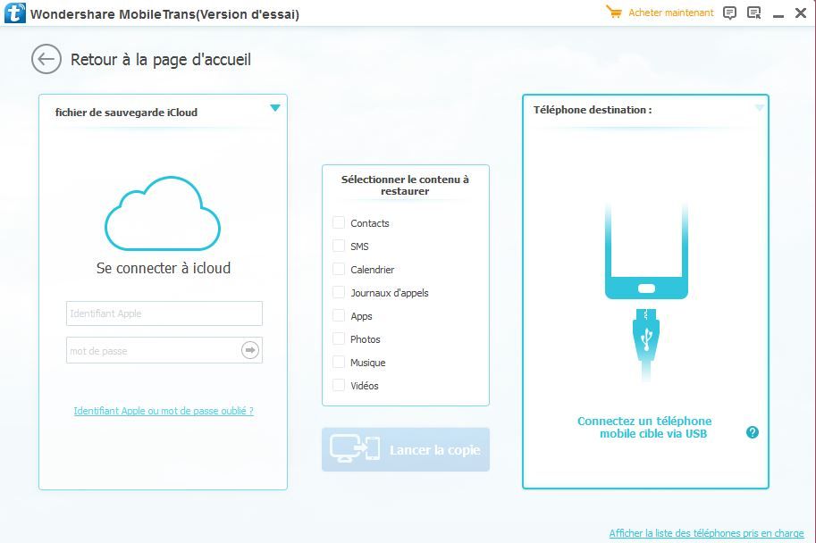The height and width of the screenshot is (543, 816).
Task: Click the back arrow circle icon
Action: (x=46, y=59)
